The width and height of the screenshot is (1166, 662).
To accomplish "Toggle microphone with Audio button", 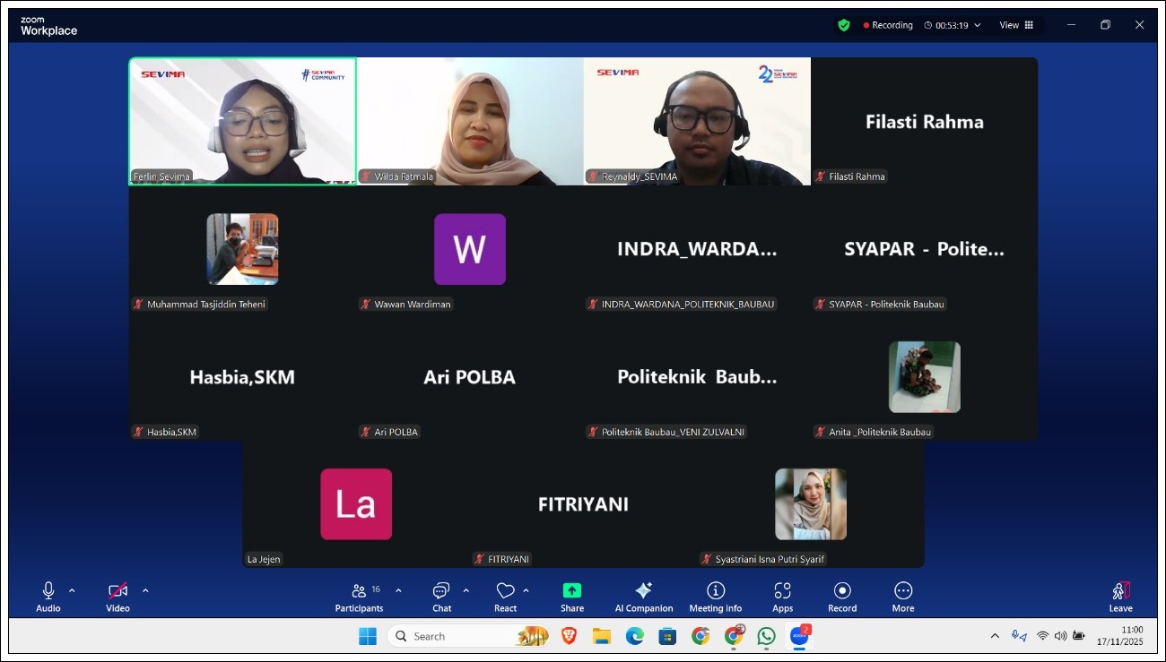I will tap(48, 596).
